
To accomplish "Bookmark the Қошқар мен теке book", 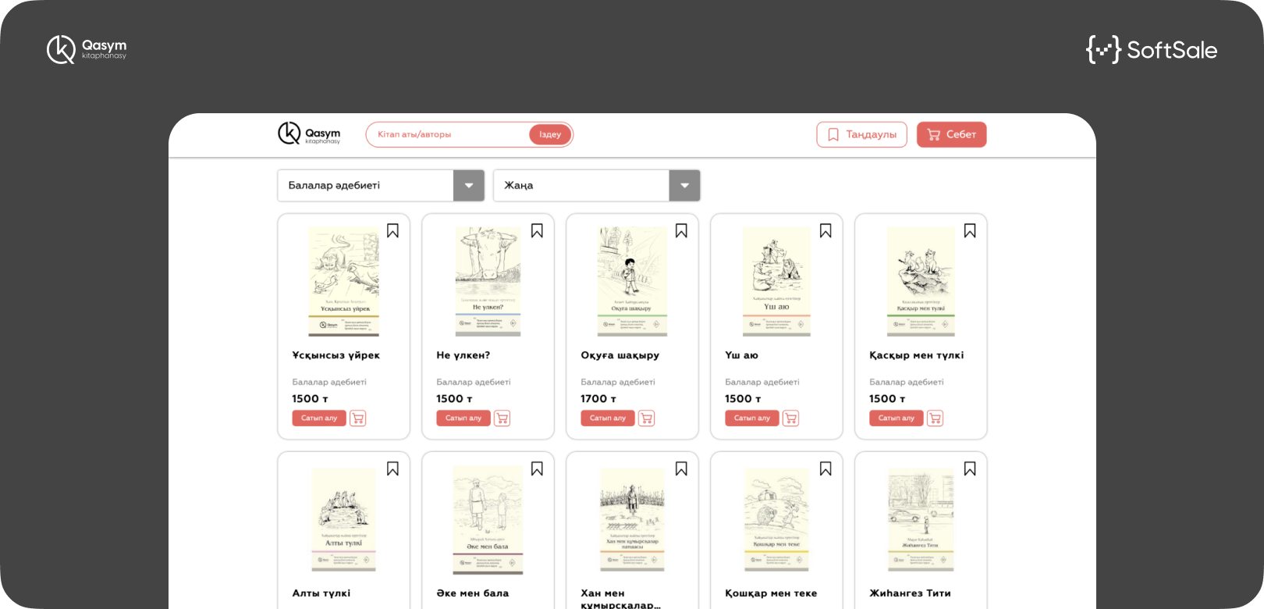I will [826, 469].
